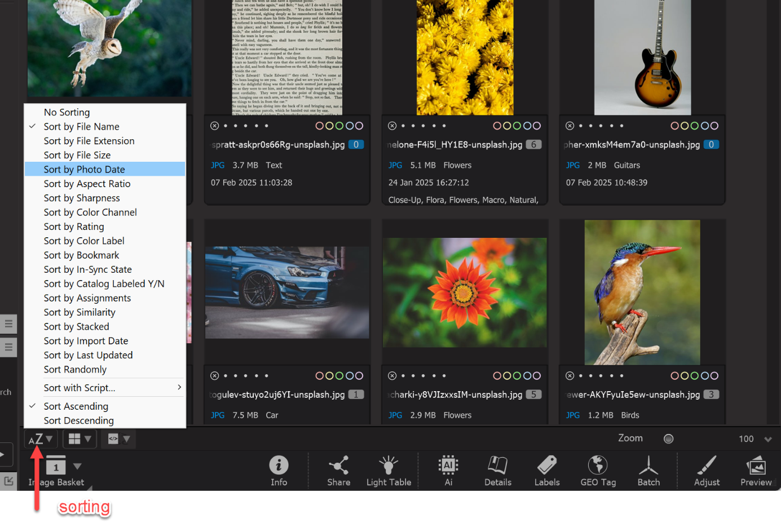Open the Adjust brush icon

[x=707, y=465]
